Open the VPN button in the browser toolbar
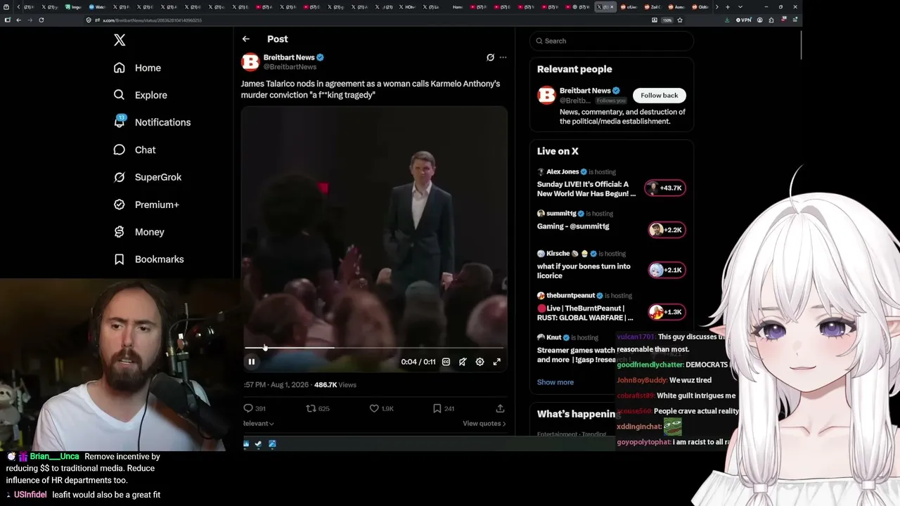Screen dimensions: 900x506 [744, 20]
